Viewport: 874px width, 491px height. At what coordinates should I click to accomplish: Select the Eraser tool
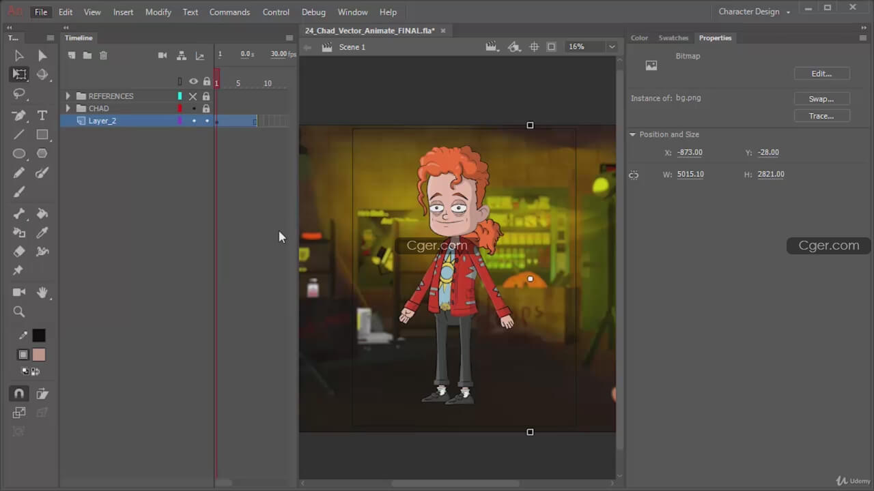click(x=19, y=252)
